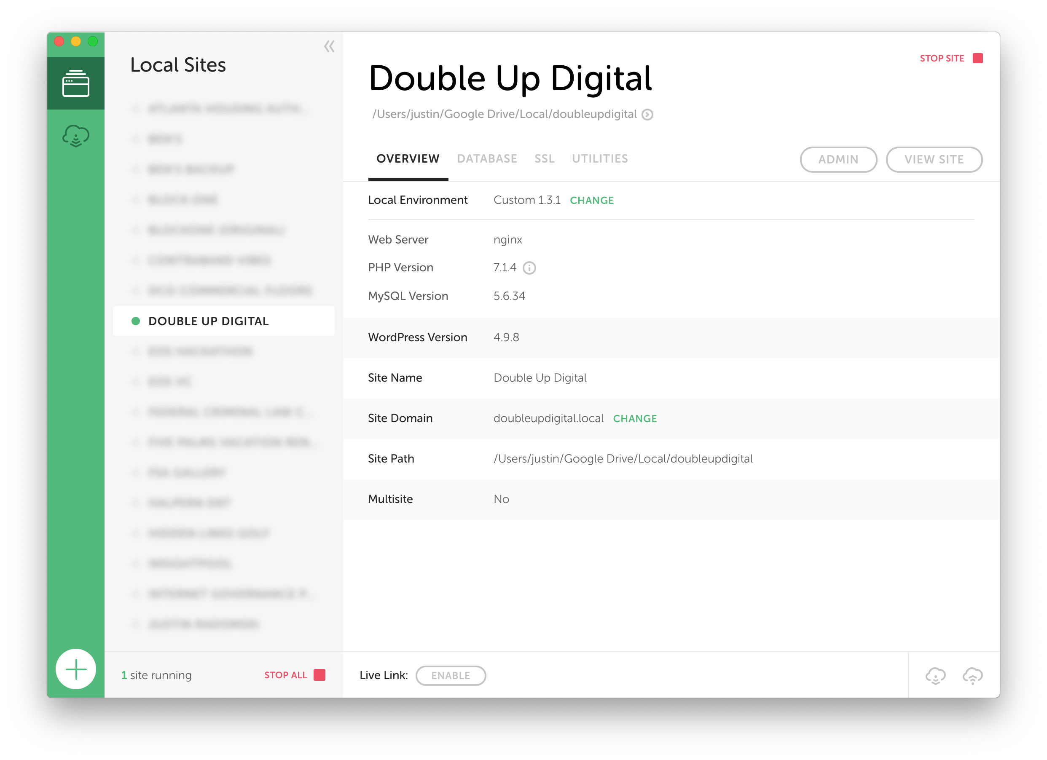Screen dimensions: 1047x760
Task: Add a new site with plus button
Action: pyautogui.click(x=76, y=669)
